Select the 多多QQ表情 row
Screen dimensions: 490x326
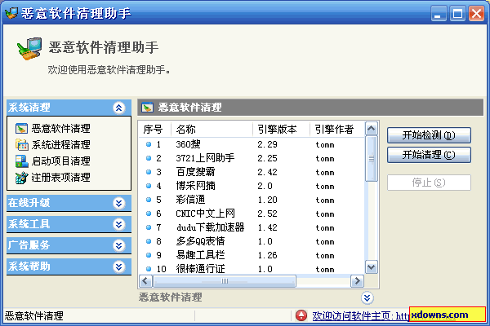pyautogui.click(x=252, y=241)
